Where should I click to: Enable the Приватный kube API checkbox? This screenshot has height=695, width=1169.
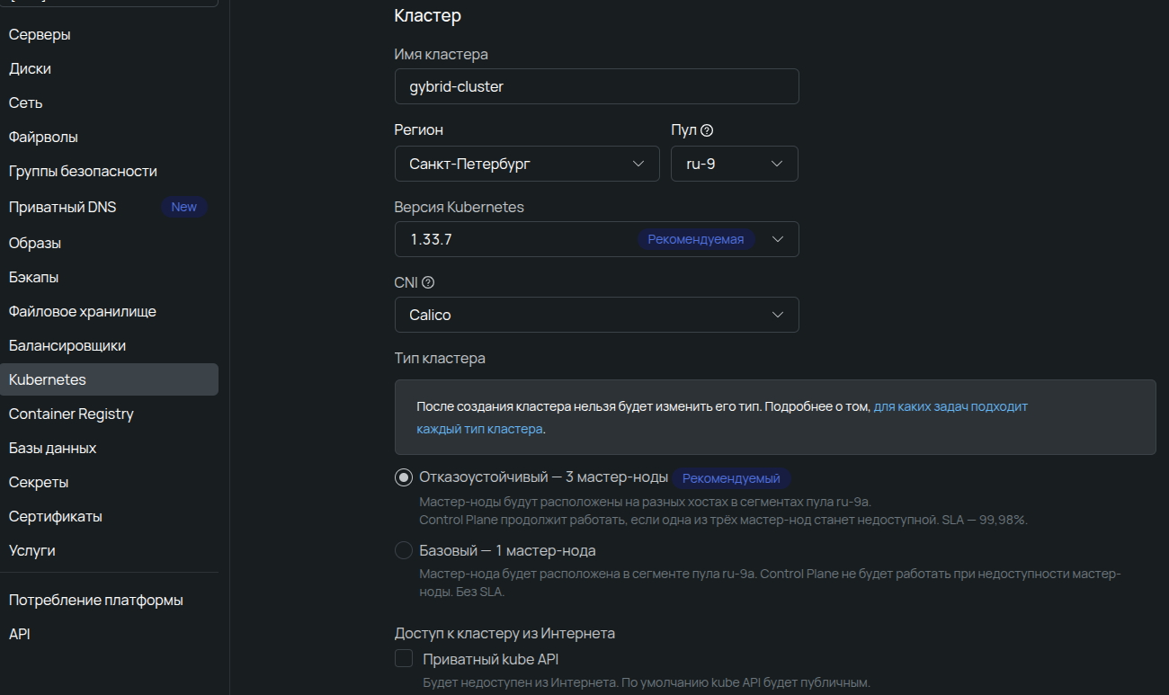[404, 659]
